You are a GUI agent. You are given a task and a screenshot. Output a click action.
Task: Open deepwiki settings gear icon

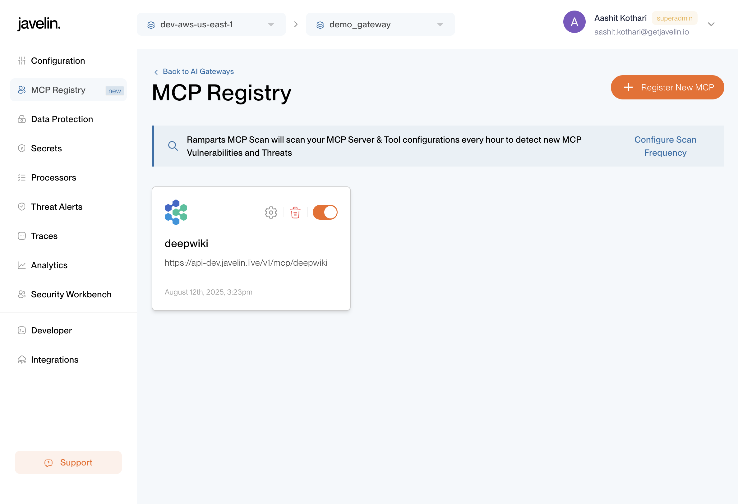pos(271,212)
